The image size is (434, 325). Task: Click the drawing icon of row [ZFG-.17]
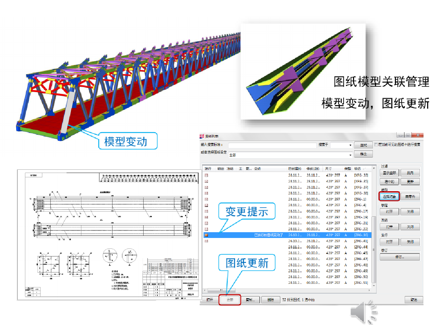tap(207, 211)
